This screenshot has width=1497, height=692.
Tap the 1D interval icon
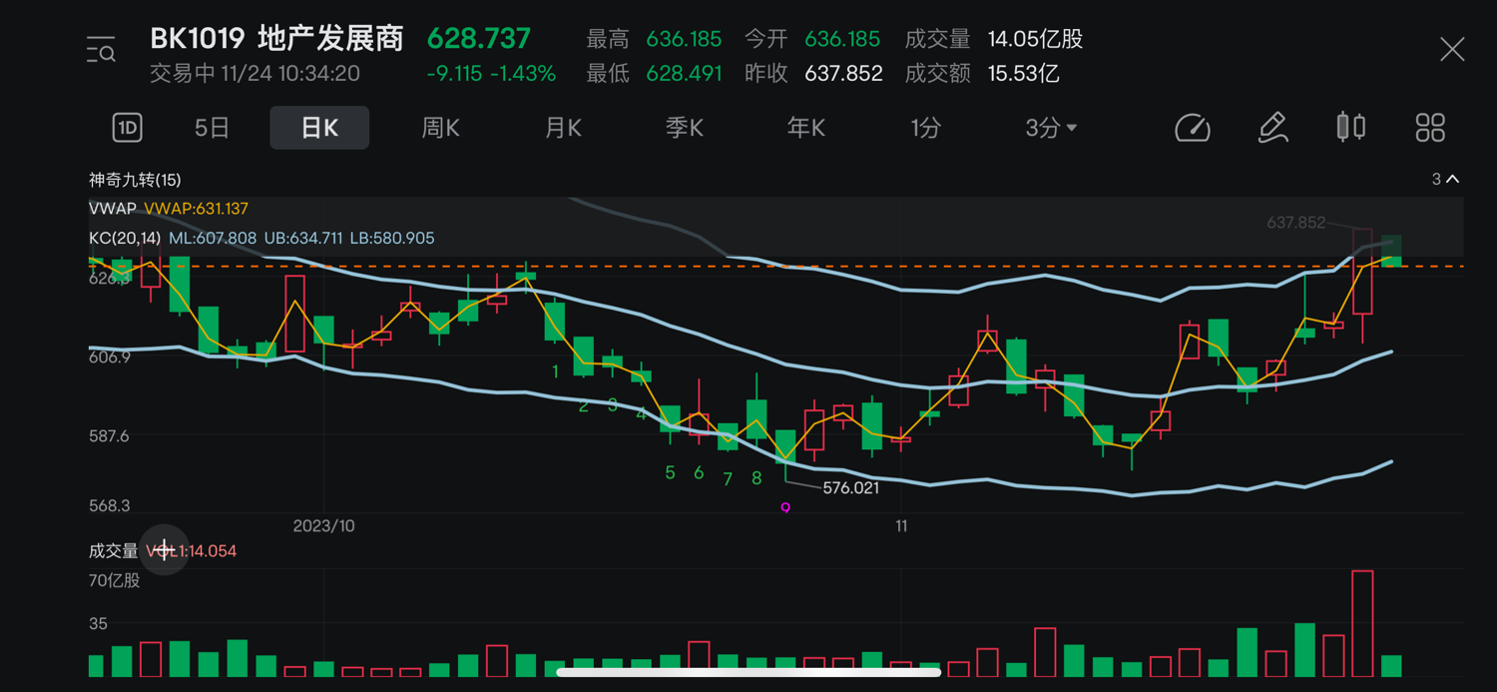(127, 128)
